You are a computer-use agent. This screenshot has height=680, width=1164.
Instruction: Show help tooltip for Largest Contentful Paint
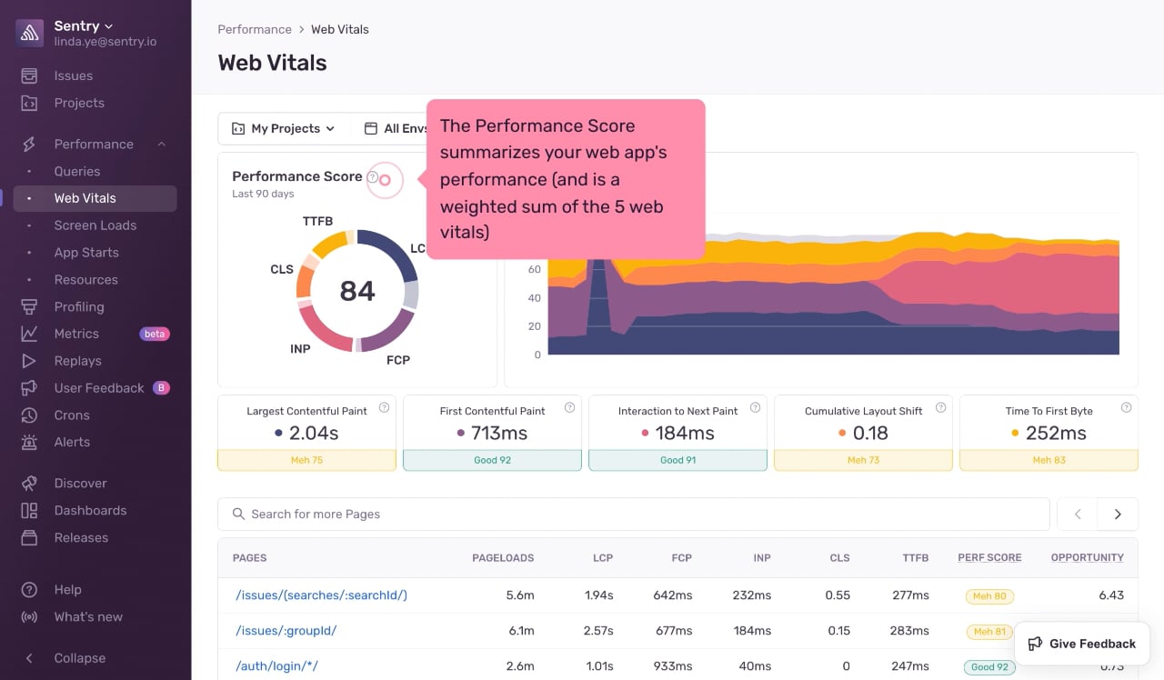point(384,408)
